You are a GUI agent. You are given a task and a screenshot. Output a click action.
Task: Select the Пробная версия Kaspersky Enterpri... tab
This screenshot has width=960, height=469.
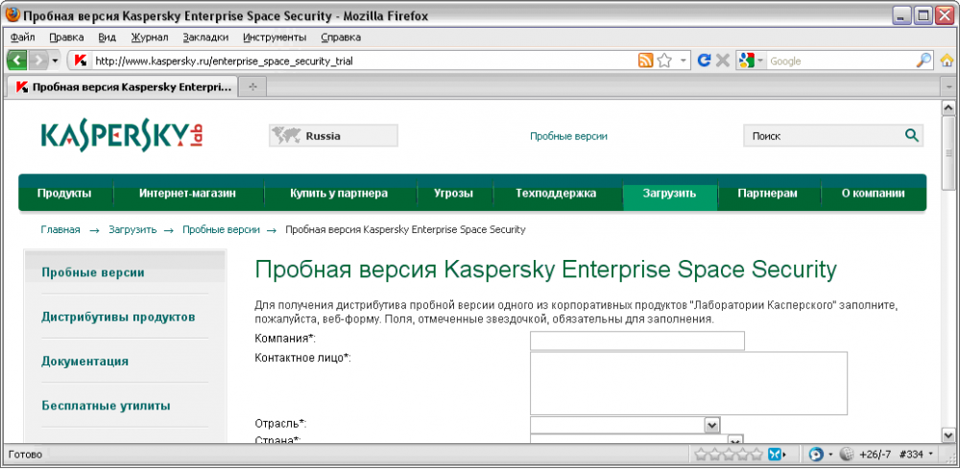click(121, 87)
